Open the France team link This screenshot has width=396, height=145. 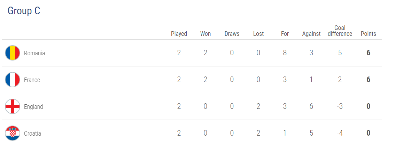pyautogui.click(x=32, y=80)
